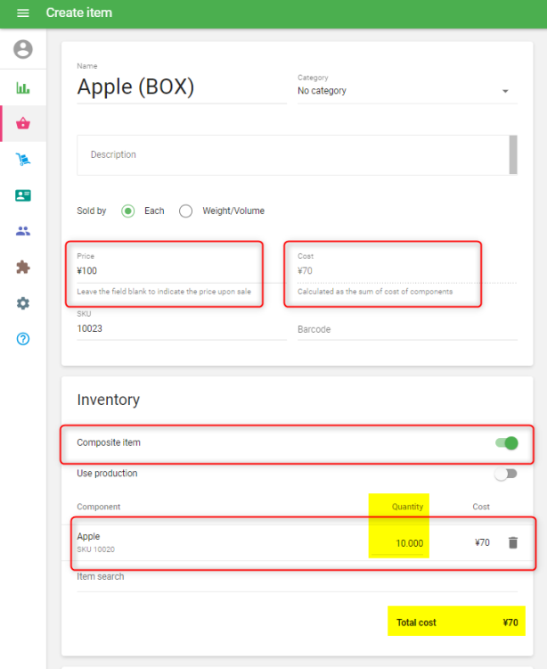Open the Settings gear icon
This screenshot has width=547, height=669.
(23, 303)
